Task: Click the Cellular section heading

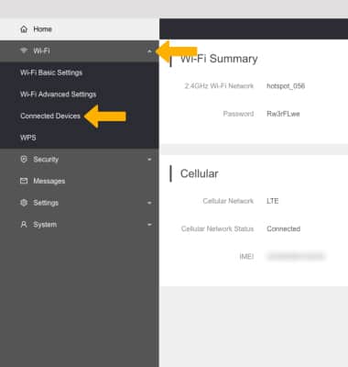Action: pos(199,173)
